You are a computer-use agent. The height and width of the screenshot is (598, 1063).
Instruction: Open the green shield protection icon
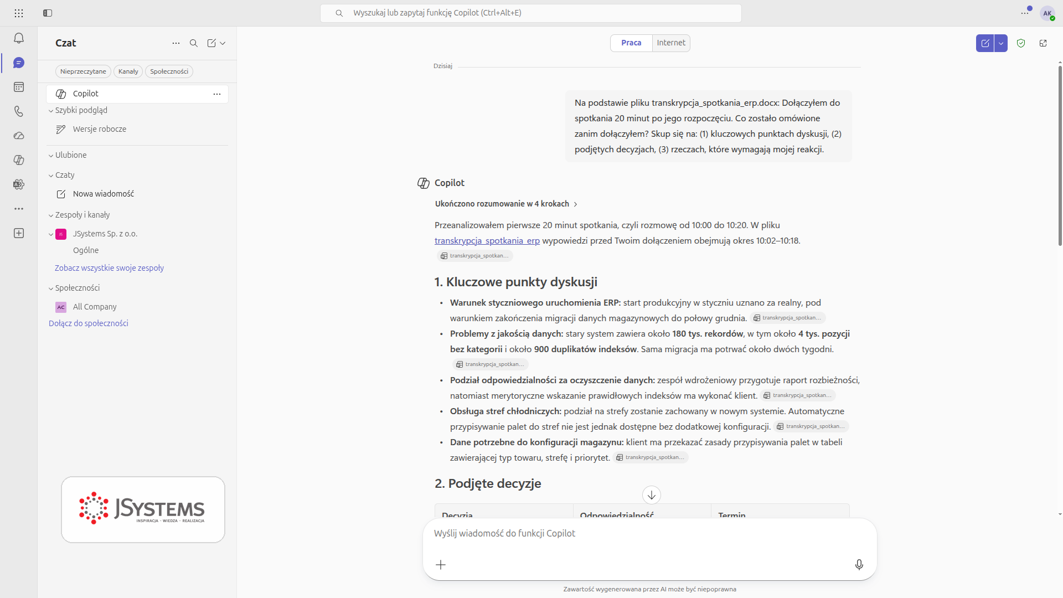point(1021,43)
